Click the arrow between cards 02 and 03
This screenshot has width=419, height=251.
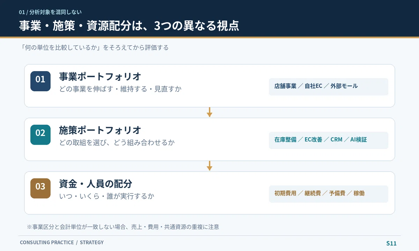pyautogui.click(x=209, y=166)
